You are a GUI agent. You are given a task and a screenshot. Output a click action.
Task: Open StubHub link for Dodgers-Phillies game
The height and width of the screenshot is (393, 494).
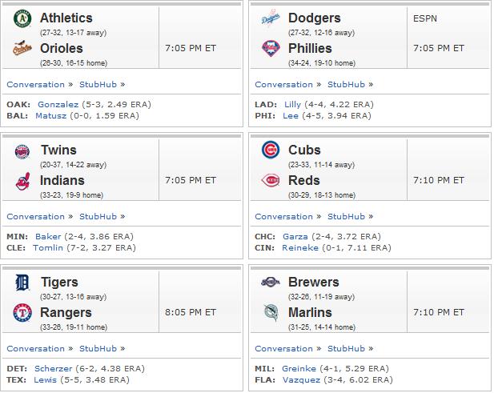tap(346, 84)
